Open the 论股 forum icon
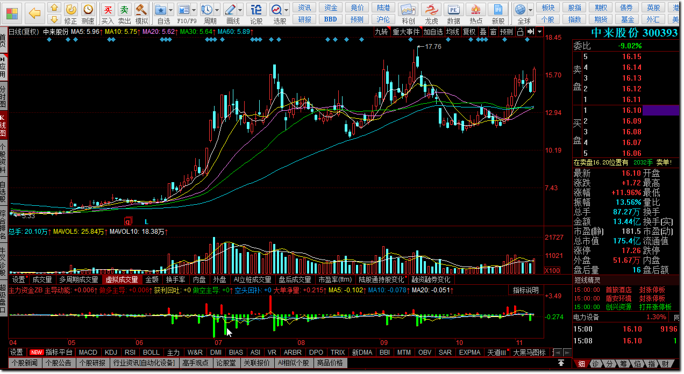 256,9
